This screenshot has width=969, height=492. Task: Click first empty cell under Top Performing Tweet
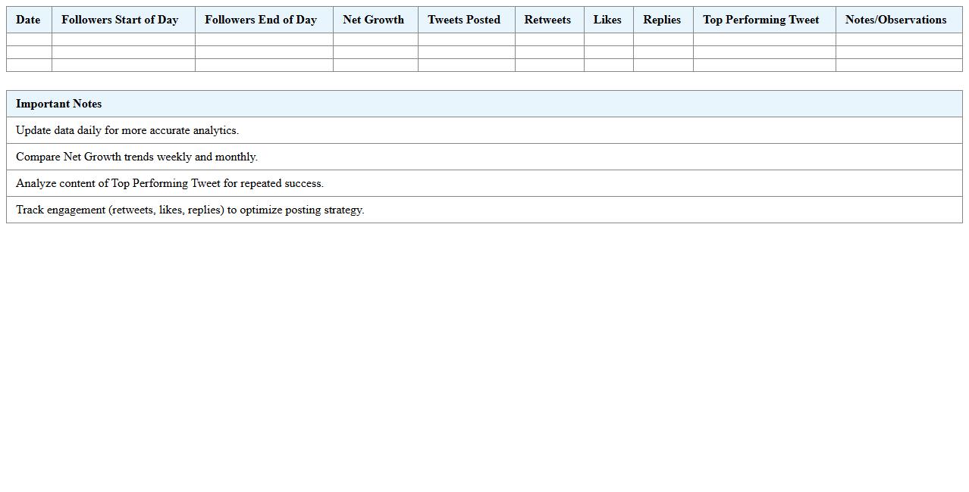pos(764,39)
